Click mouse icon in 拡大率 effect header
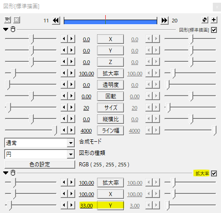221x213 pixels. (13, 173)
